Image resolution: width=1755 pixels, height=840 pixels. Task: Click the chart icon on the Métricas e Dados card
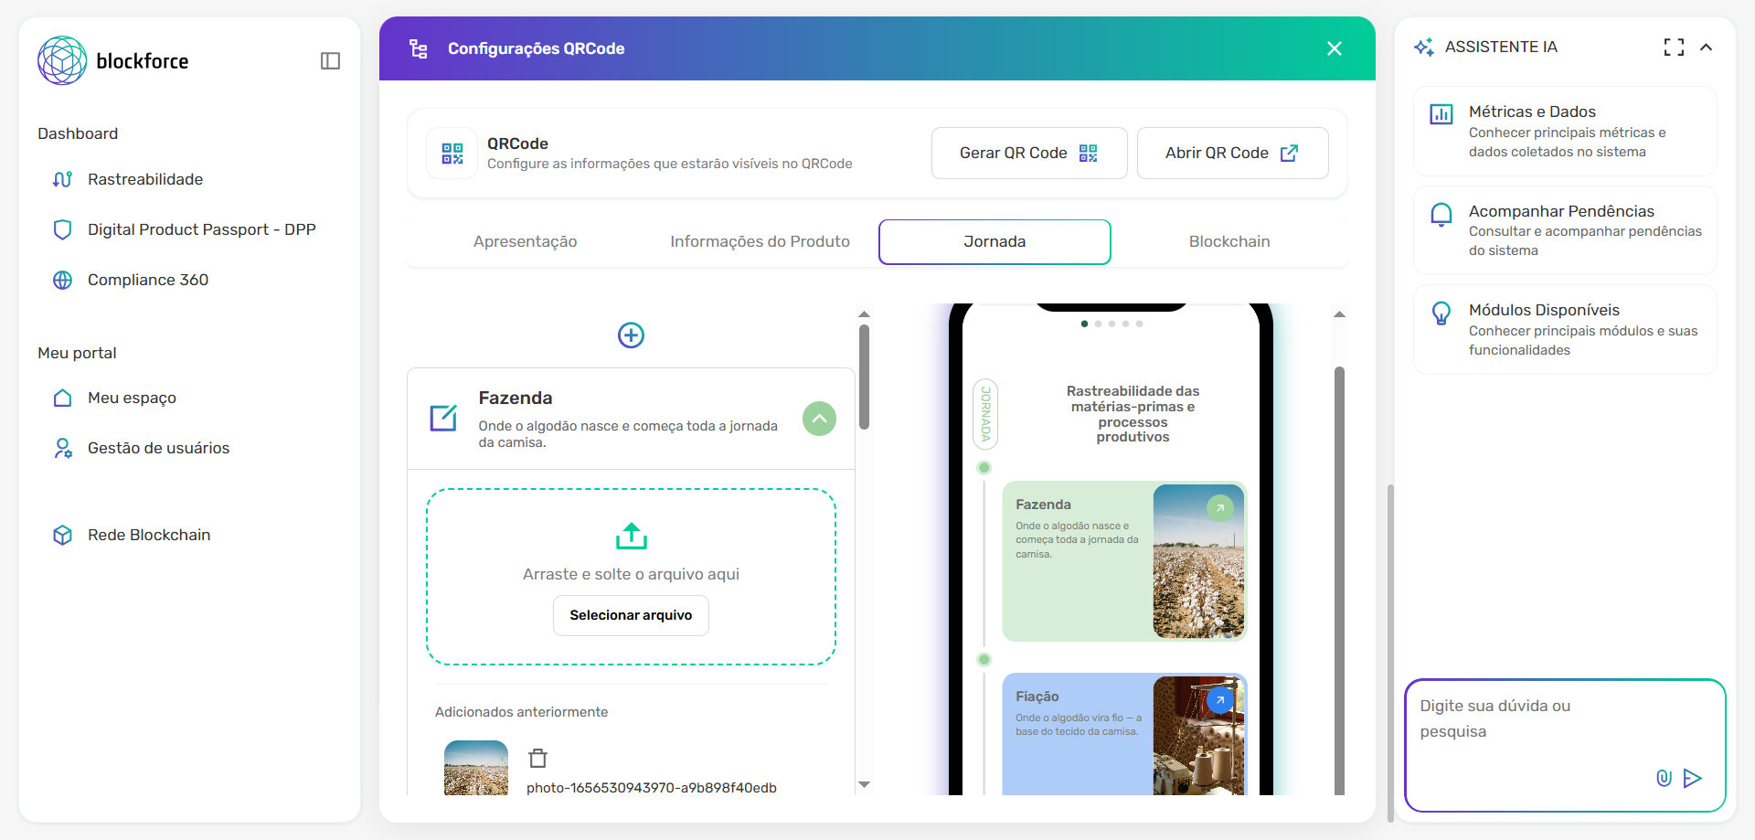coord(1441,114)
